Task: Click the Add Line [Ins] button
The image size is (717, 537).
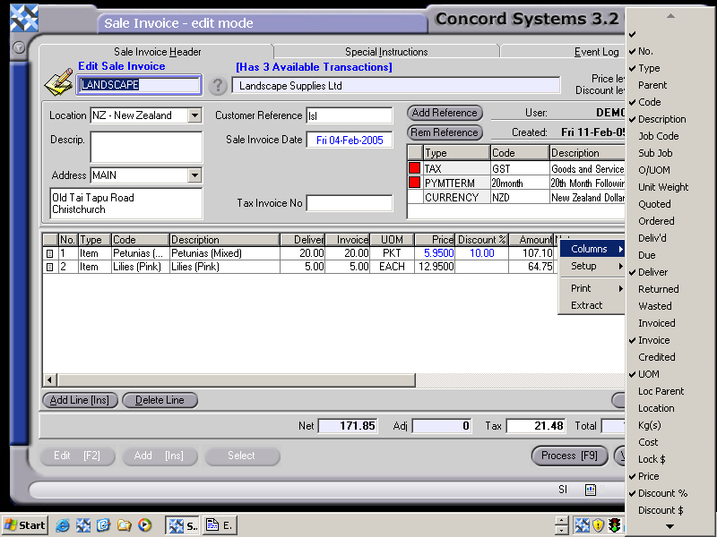Action: coord(79,400)
